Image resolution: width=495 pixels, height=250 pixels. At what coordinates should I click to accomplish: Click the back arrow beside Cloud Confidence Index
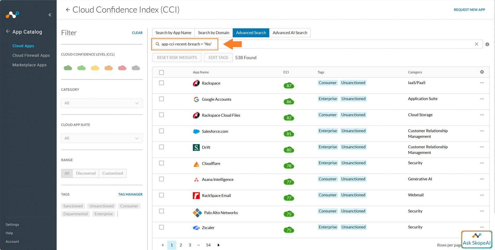pyautogui.click(x=68, y=10)
